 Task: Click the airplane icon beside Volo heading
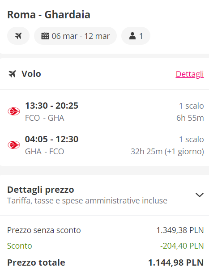pos(12,74)
